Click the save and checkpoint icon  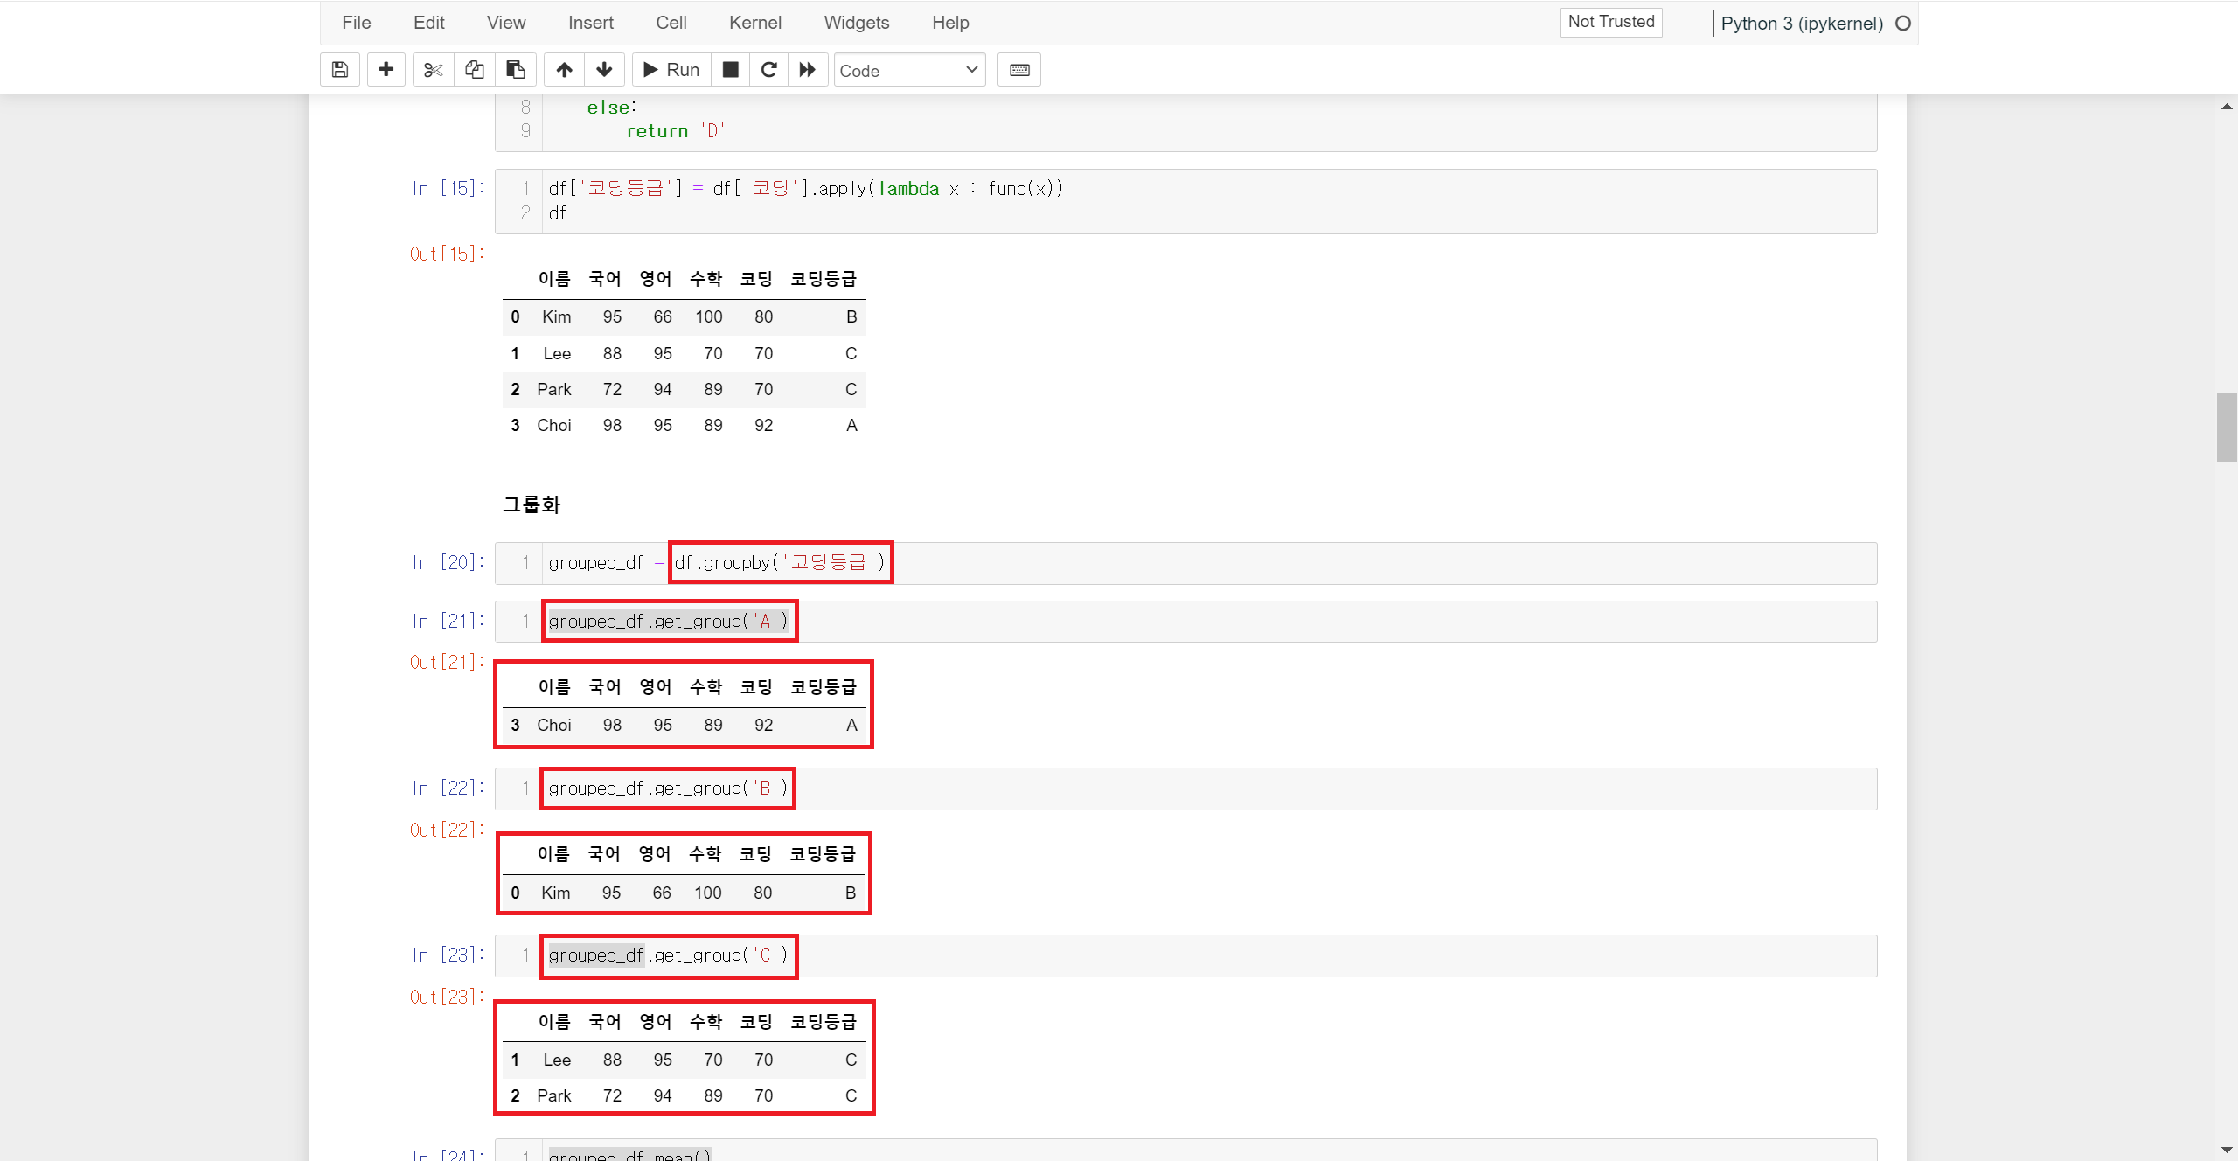pyautogui.click(x=340, y=70)
